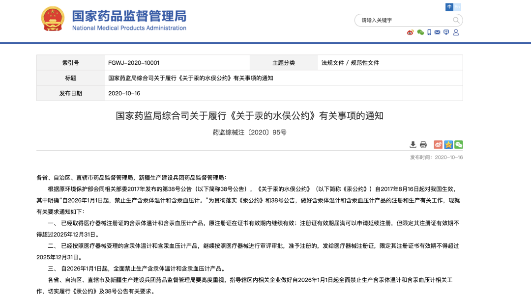Switch language to 中 (Chinese)
The width and height of the screenshot is (531, 294).
(x=449, y=7)
